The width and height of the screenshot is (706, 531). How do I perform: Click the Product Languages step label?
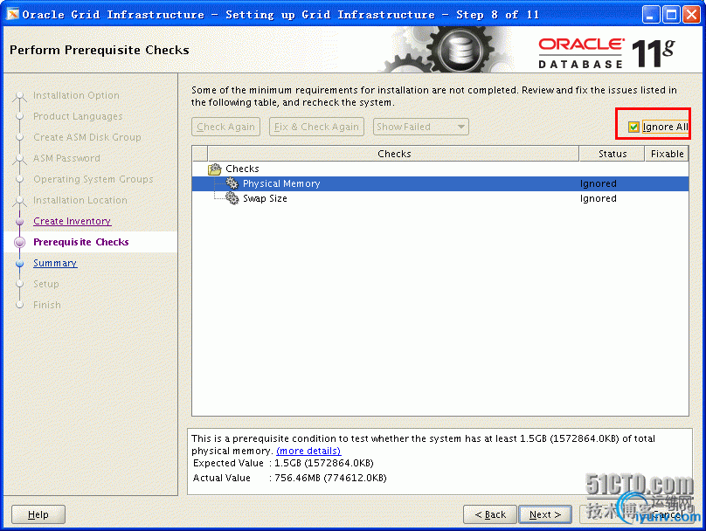pyautogui.click(x=78, y=116)
